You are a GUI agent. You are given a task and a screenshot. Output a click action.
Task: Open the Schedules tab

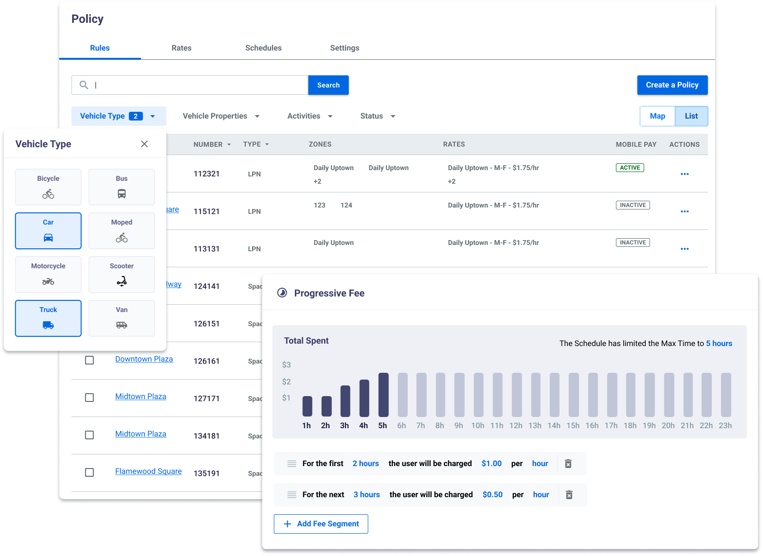tap(263, 48)
